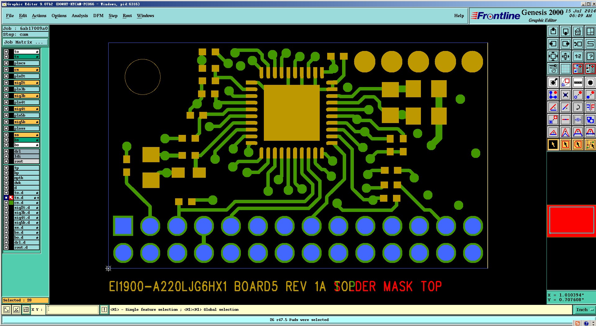Viewport: 596px width, 326px height.
Task: Click the green color swatch for cs.d
Action: pos(11,203)
